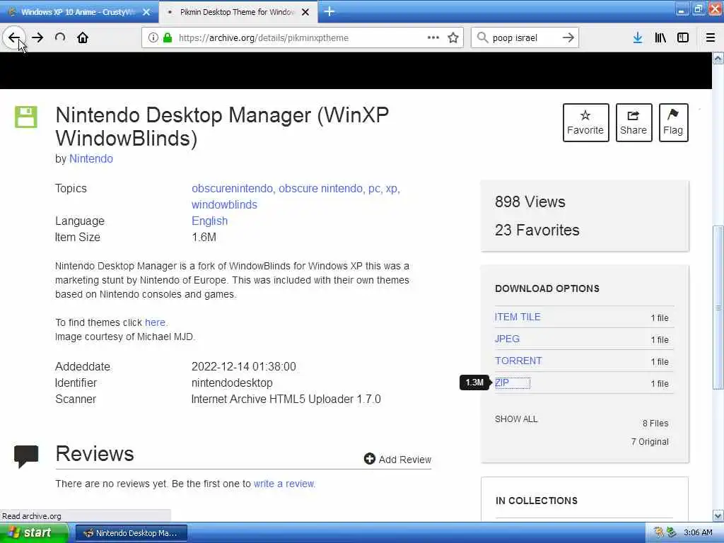Click the system tray clock showing 3:06 AM

pos(698,532)
